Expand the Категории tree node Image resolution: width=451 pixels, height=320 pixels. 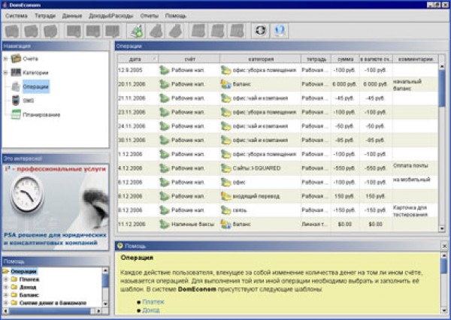pyautogui.click(x=6, y=73)
